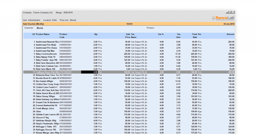Click the Product Code column header
This screenshot has width=257, height=134.
point(63,35)
